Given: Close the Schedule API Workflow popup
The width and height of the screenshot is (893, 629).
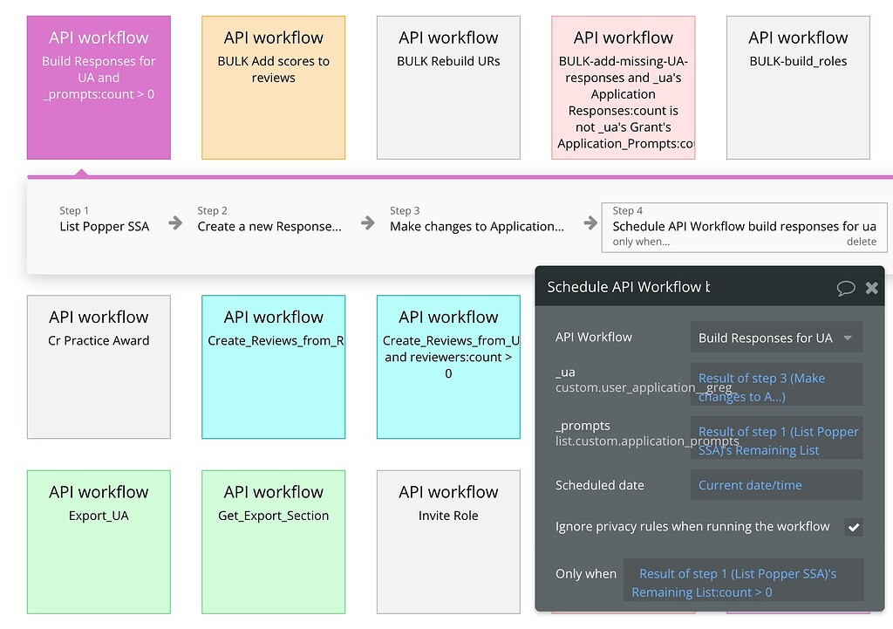Looking at the screenshot, I should point(871,288).
